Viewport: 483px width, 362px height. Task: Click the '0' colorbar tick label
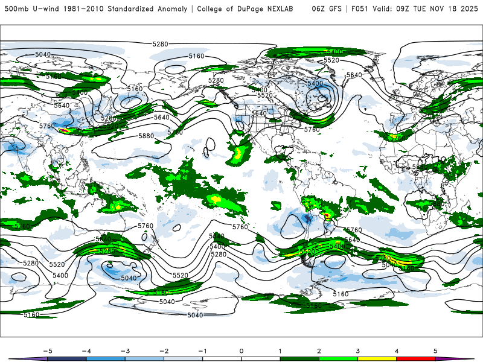(x=241, y=351)
